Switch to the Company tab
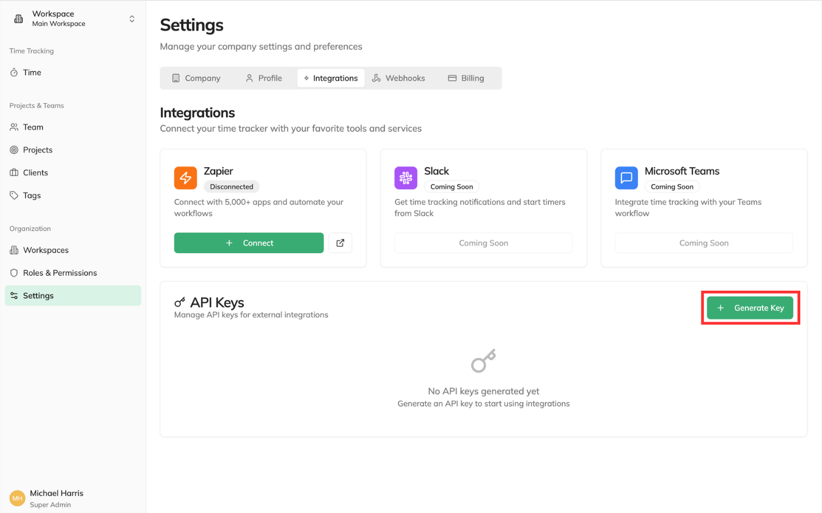This screenshot has width=822, height=513. (196, 78)
